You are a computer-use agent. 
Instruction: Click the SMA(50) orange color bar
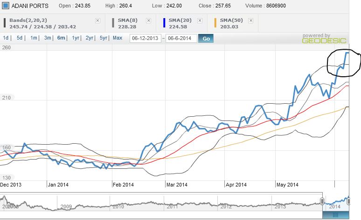click(215, 23)
